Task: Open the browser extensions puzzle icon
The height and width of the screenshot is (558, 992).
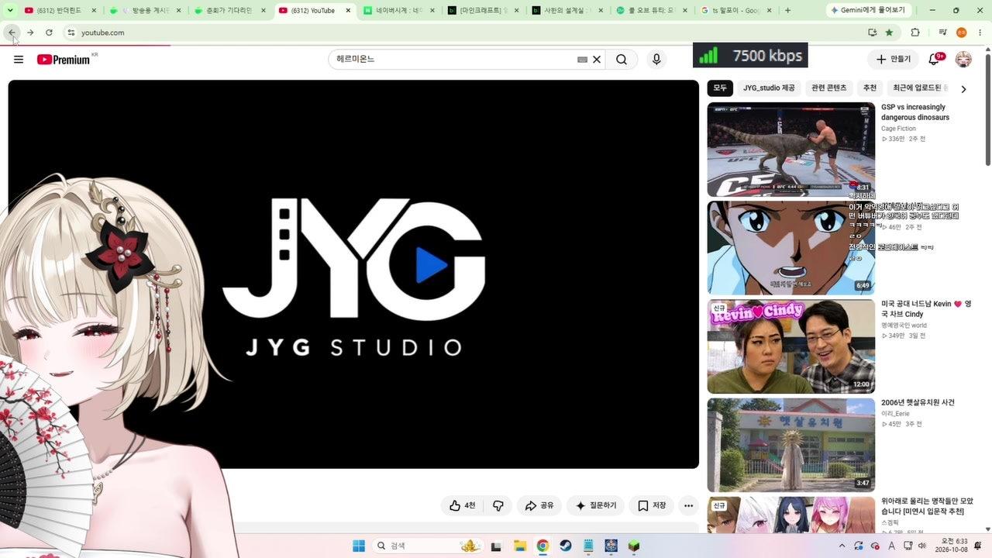Action: coord(914,33)
